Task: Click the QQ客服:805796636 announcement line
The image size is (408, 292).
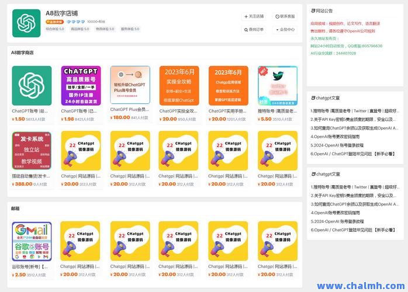Action: click(x=346, y=46)
